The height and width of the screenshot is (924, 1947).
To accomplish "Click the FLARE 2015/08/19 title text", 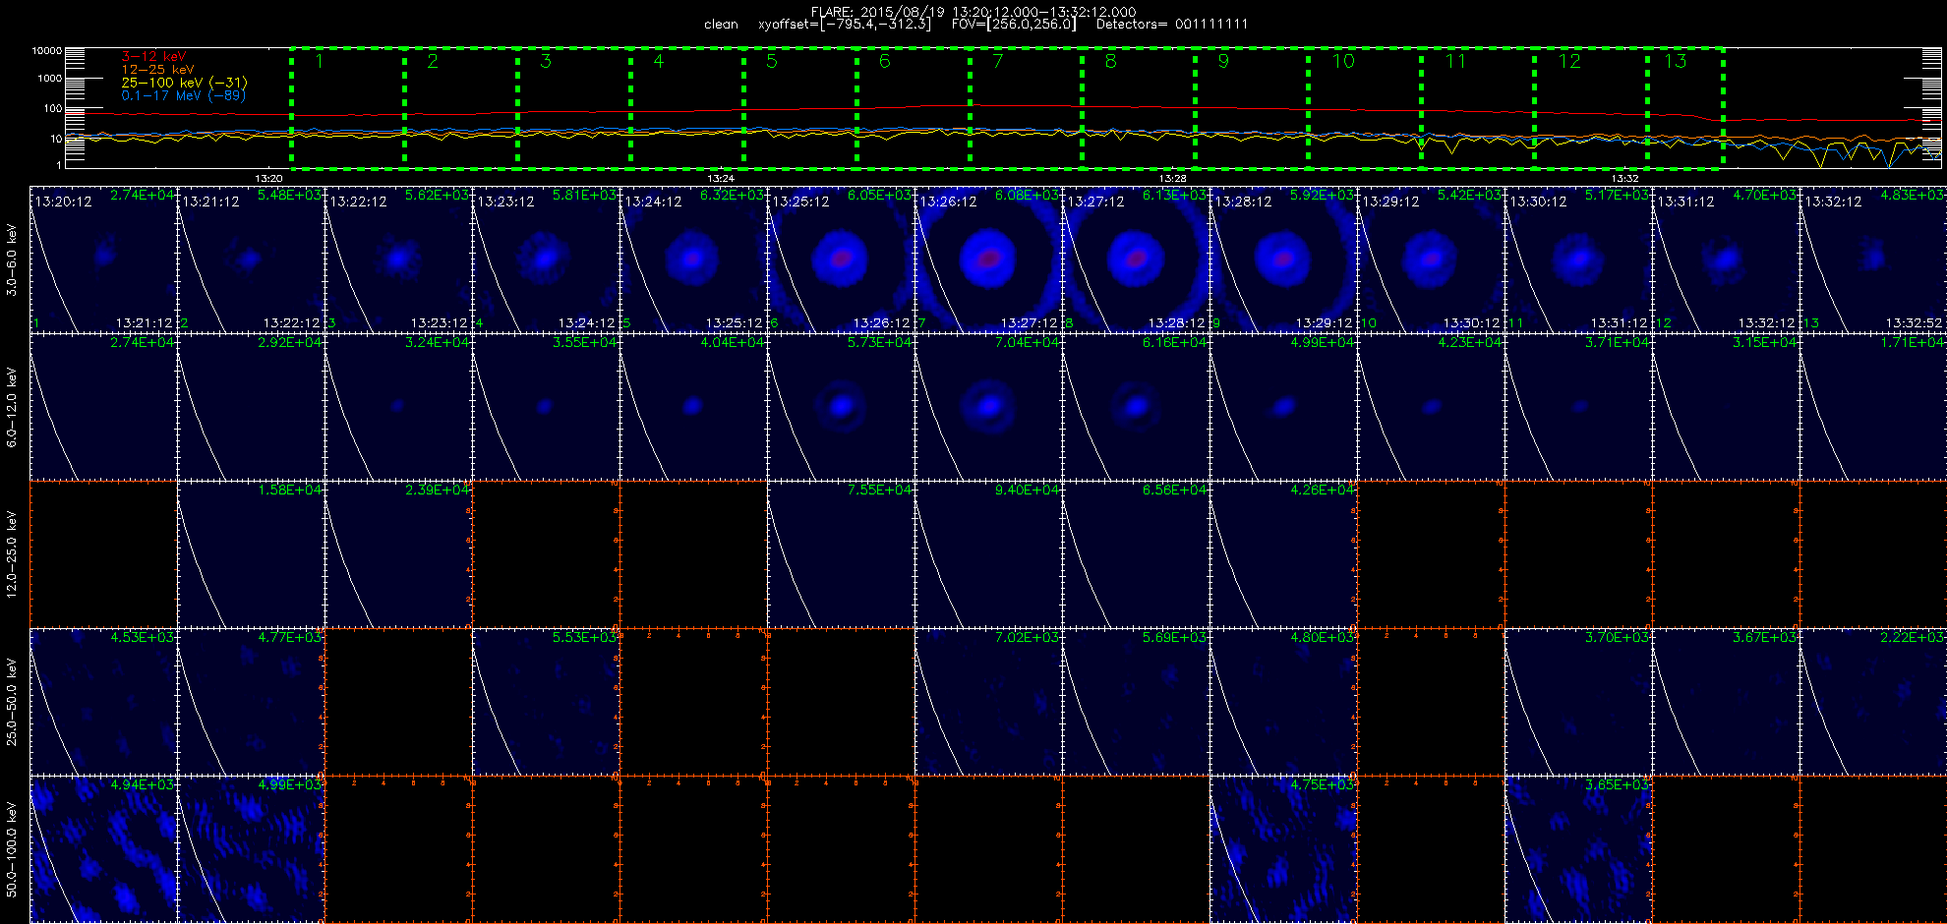I will click(x=973, y=12).
